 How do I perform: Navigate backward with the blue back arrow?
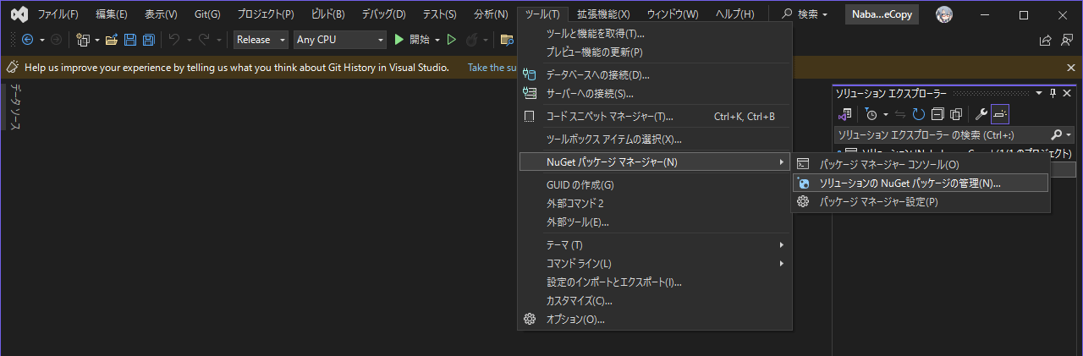(27, 40)
